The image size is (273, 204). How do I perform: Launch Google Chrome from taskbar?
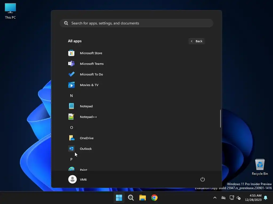[x=154, y=198]
